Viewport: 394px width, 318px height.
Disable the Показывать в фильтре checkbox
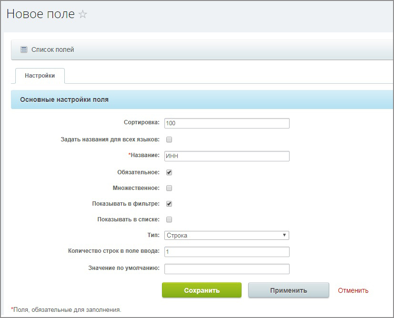[169, 204]
